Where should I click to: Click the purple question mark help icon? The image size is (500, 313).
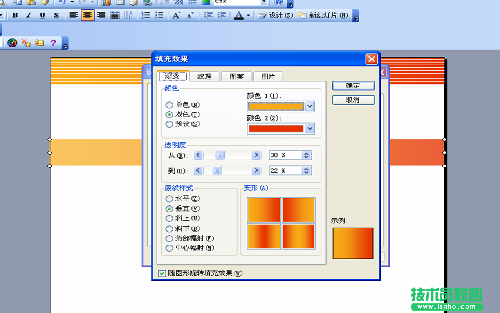53,43
